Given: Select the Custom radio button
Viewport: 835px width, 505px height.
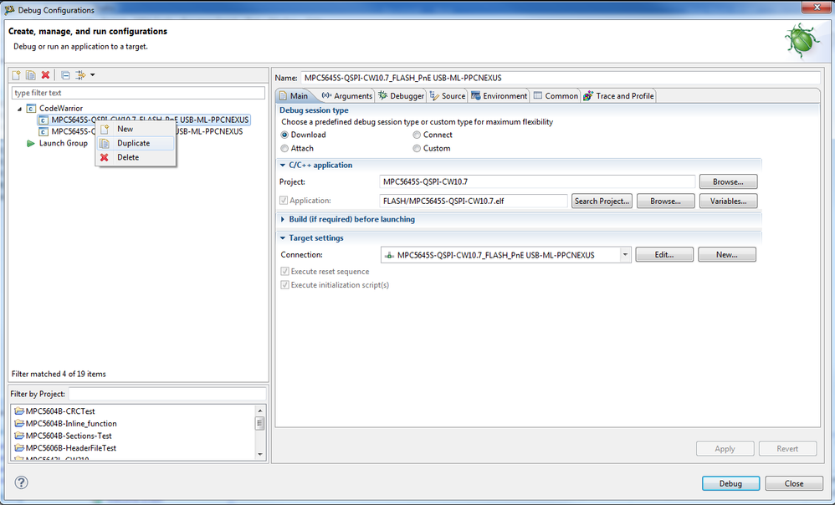Looking at the screenshot, I should pos(417,149).
